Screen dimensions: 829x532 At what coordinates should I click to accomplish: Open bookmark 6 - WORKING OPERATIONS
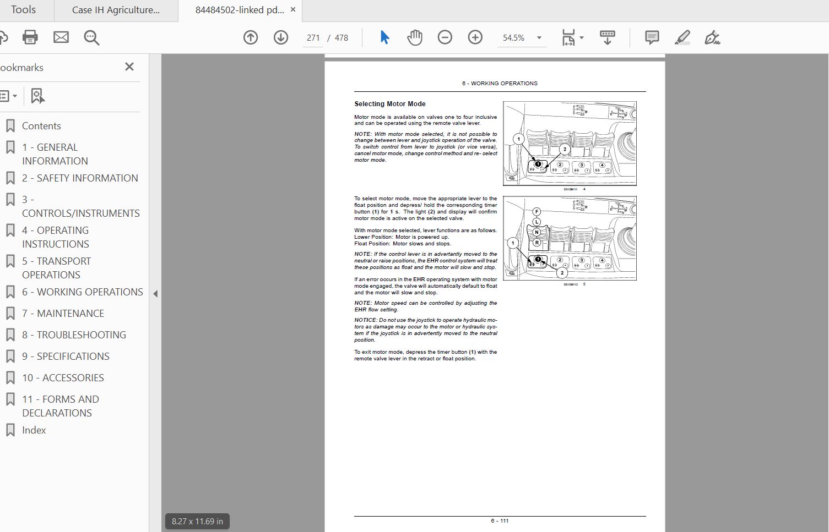[x=83, y=292]
